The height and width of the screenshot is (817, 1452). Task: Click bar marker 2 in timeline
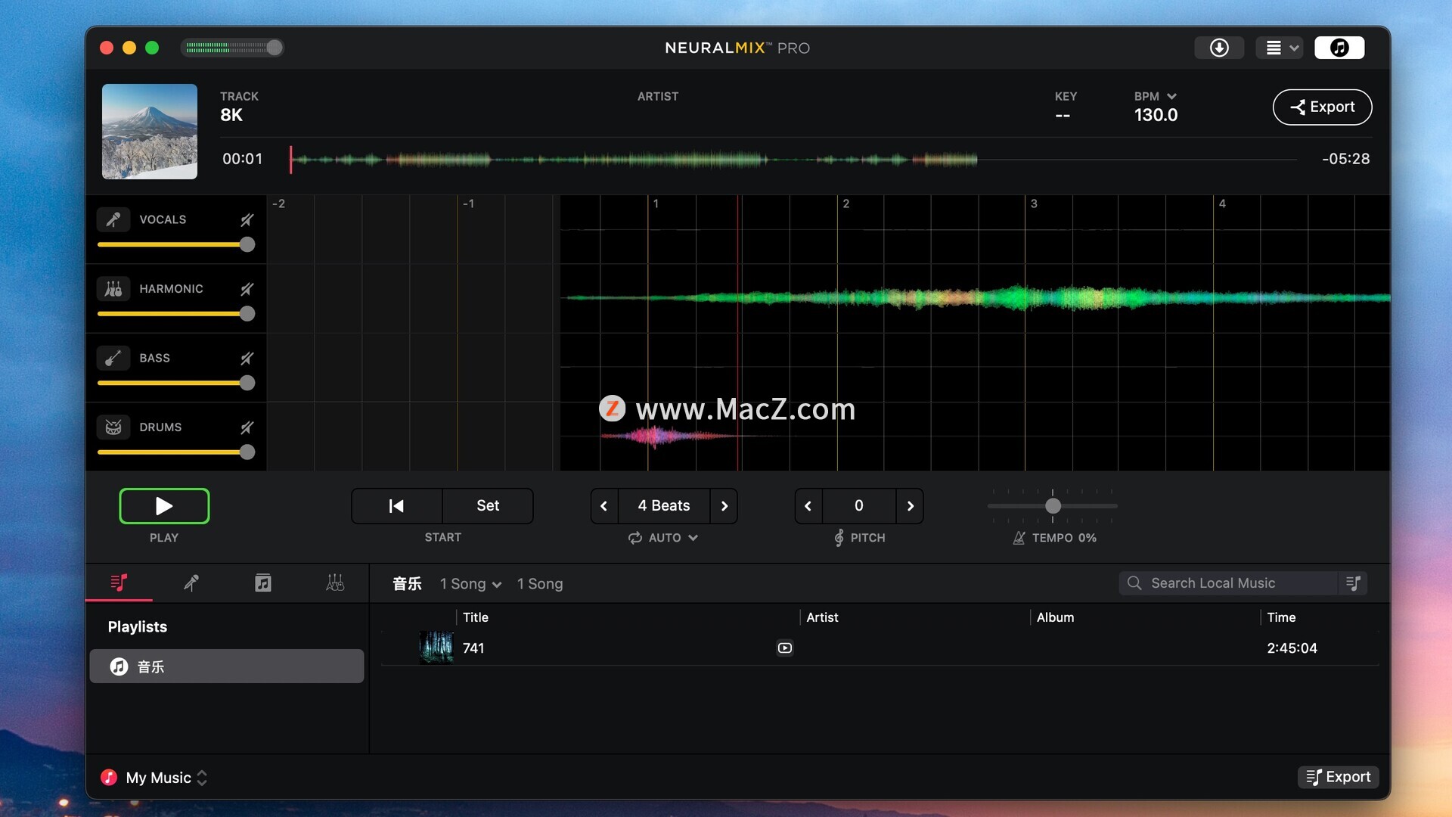(845, 203)
